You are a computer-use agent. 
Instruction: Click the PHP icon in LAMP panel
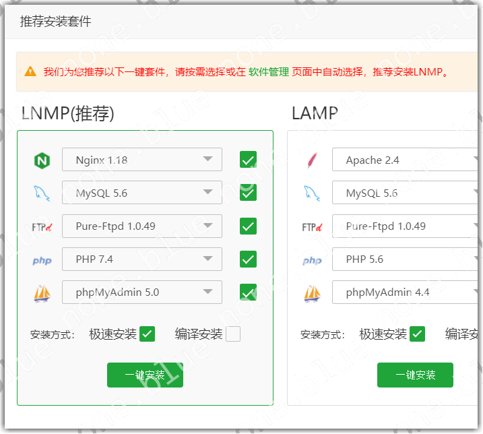(x=311, y=260)
